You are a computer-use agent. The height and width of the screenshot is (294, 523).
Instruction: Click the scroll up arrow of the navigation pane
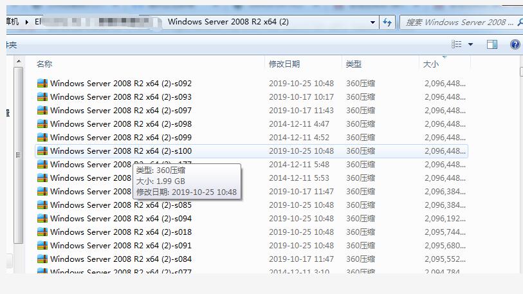(x=19, y=61)
